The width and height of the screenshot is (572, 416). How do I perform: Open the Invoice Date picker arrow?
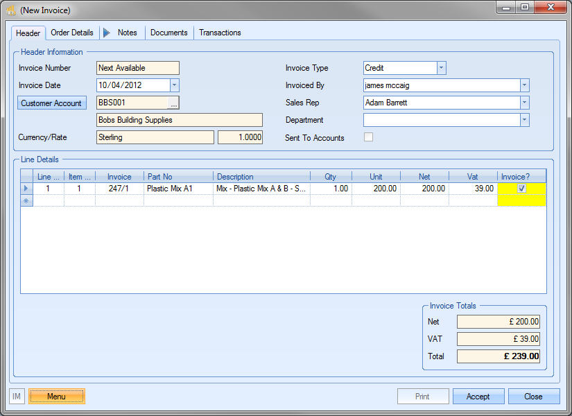174,85
